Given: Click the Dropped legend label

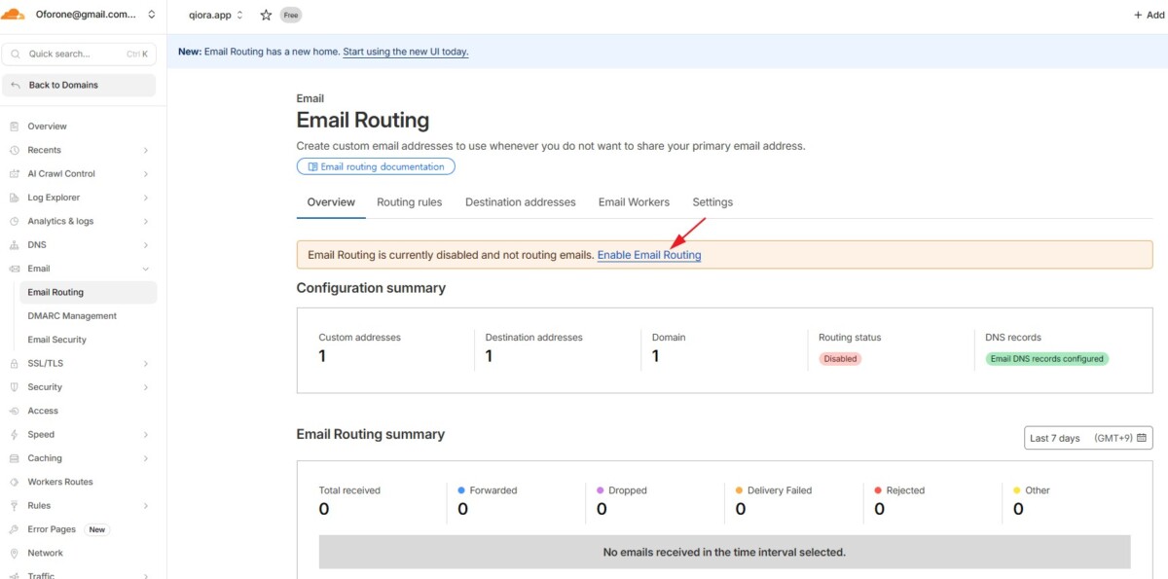Looking at the screenshot, I should (628, 490).
